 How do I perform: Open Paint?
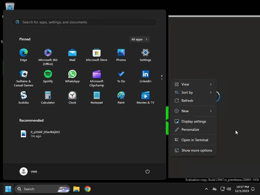(x=121, y=98)
